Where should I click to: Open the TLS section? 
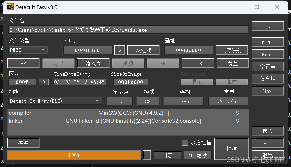198,63
